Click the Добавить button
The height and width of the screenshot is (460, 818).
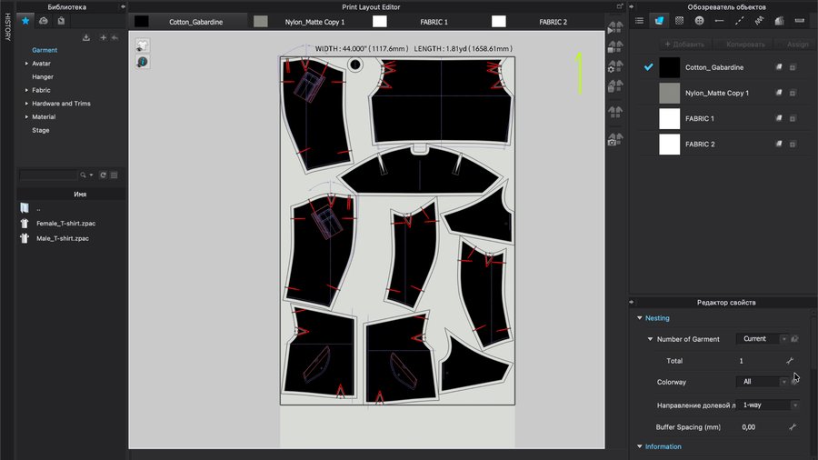pos(684,44)
